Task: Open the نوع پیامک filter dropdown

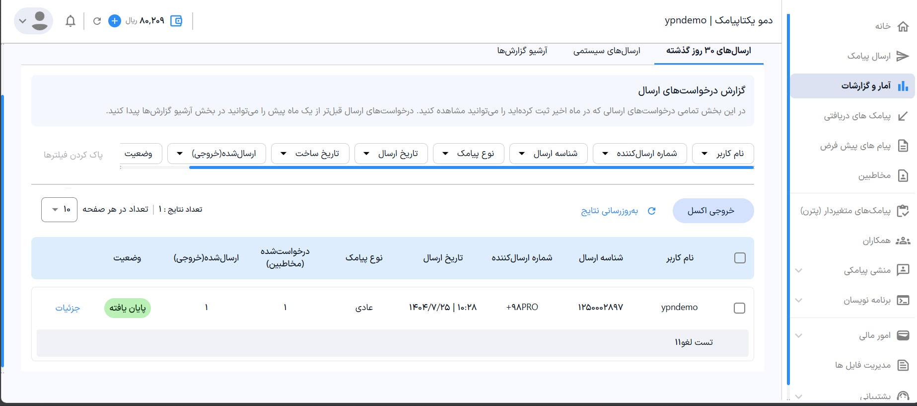Action: point(468,154)
